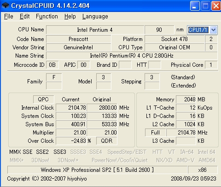The image size is (221, 187).
Task: Click the L2 cache speed 2104.78 MHz field
Action: click(181, 133)
